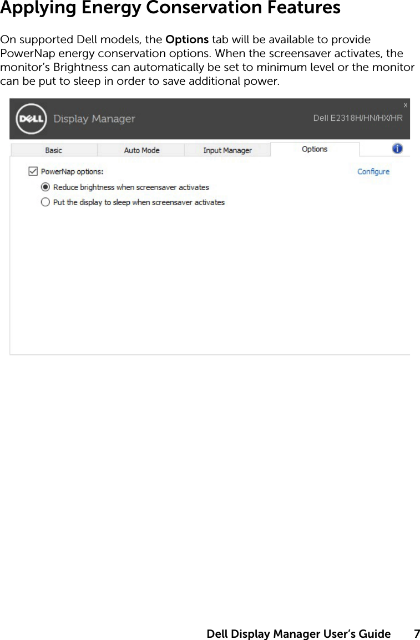Go to the Input Manager tab
The height and width of the screenshot is (640, 420).
[227, 150]
